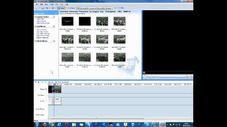Viewport: 227px width, 127px height.
Task: Click Play in the preview monitor
Action: [145, 78]
